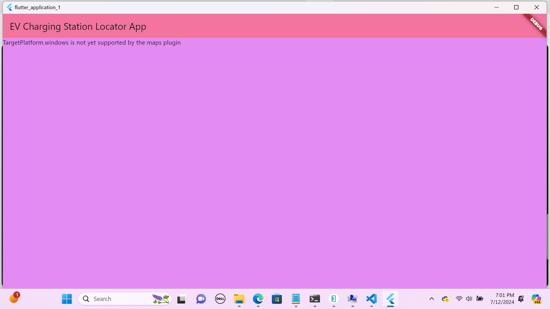The height and width of the screenshot is (309, 550).
Task: Open Visual Studio Code from the taskbar
Action: 372,299
